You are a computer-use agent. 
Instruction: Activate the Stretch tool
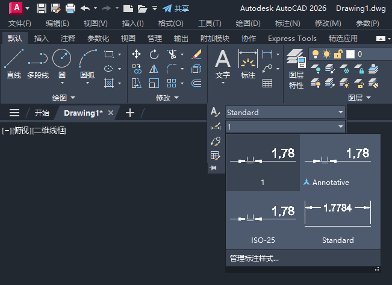(x=137, y=83)
